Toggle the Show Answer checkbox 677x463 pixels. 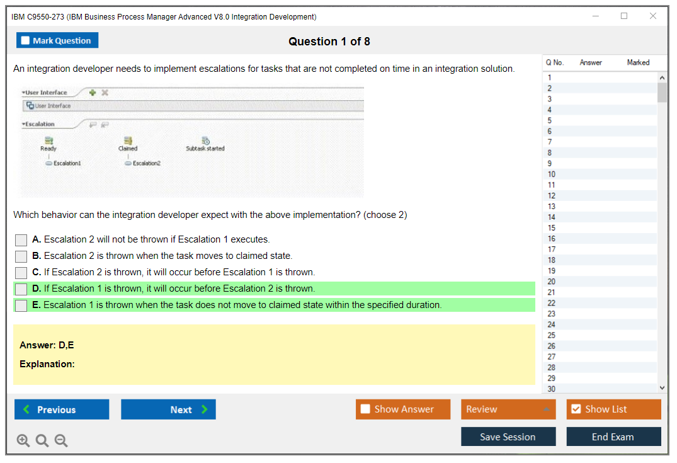tap(365, 409)
